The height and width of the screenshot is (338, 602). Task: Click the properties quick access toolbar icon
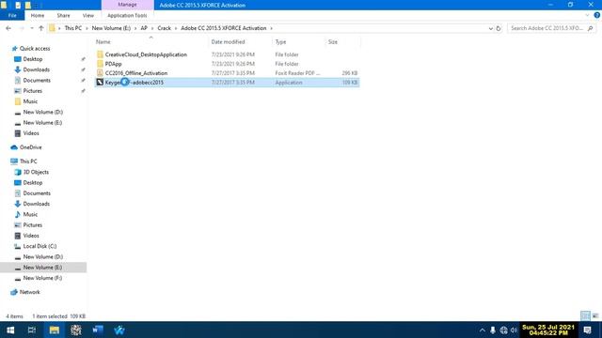point(18,5)
